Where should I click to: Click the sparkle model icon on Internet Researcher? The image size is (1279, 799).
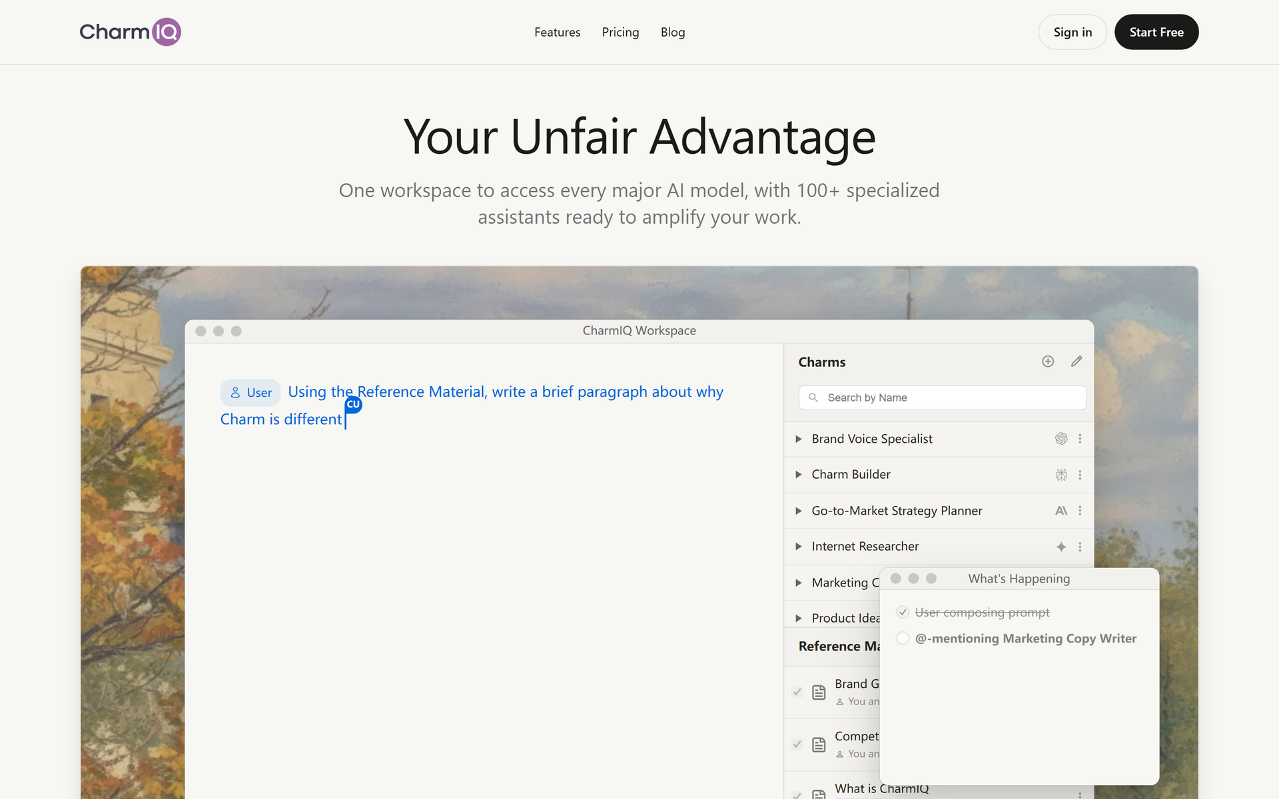pos(1061,547)
